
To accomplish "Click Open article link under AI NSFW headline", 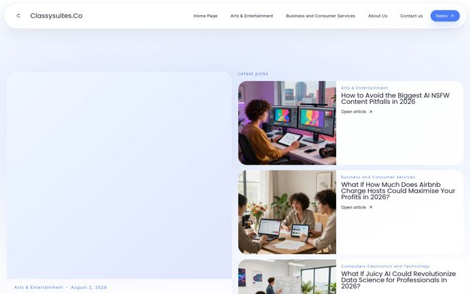I will tap(356, 112).
